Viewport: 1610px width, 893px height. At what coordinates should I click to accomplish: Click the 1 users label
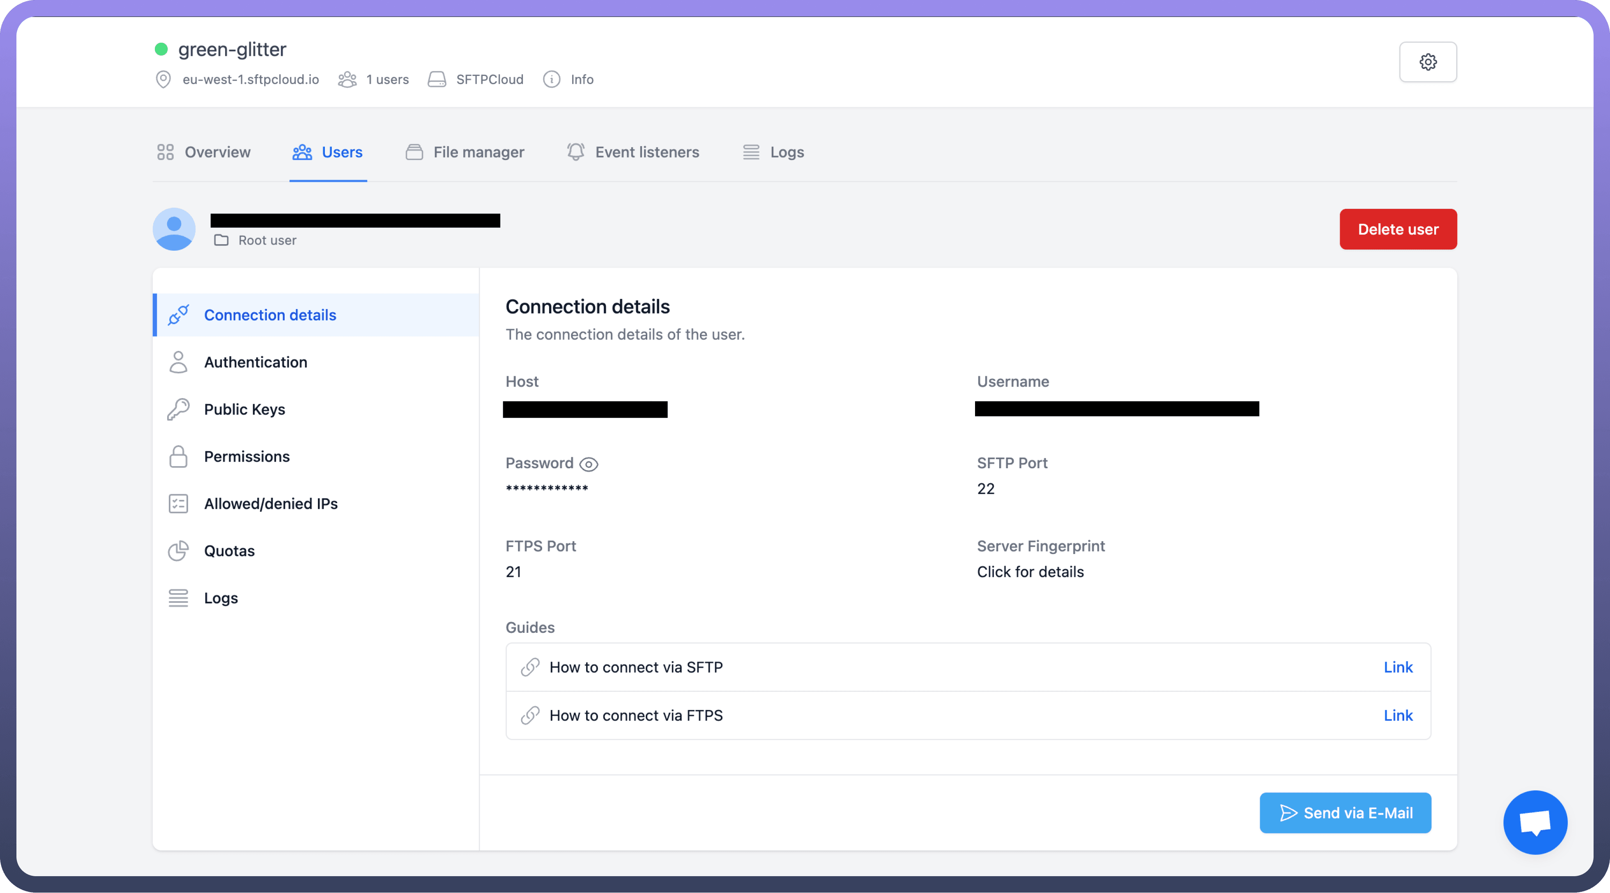(x=387, y=79)
